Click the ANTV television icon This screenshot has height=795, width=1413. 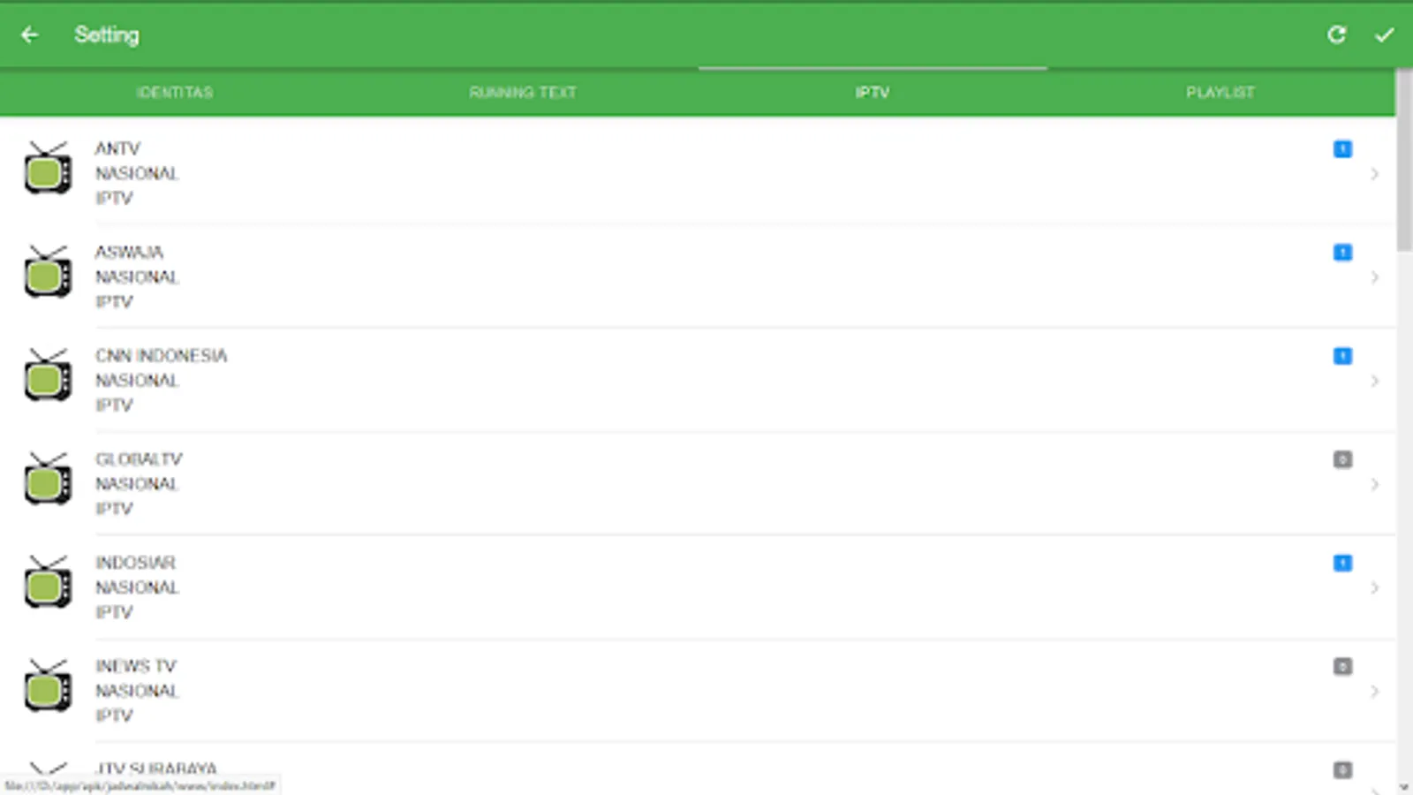click(48, 167)
